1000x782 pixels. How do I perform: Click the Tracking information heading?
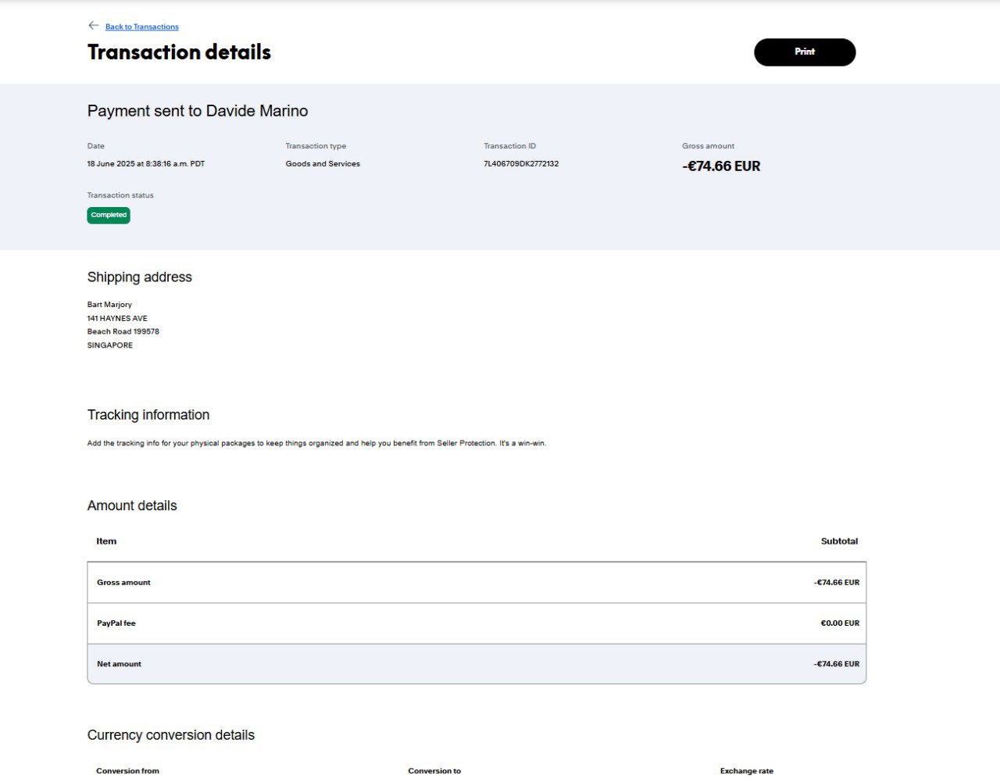(x=148, y=415)
